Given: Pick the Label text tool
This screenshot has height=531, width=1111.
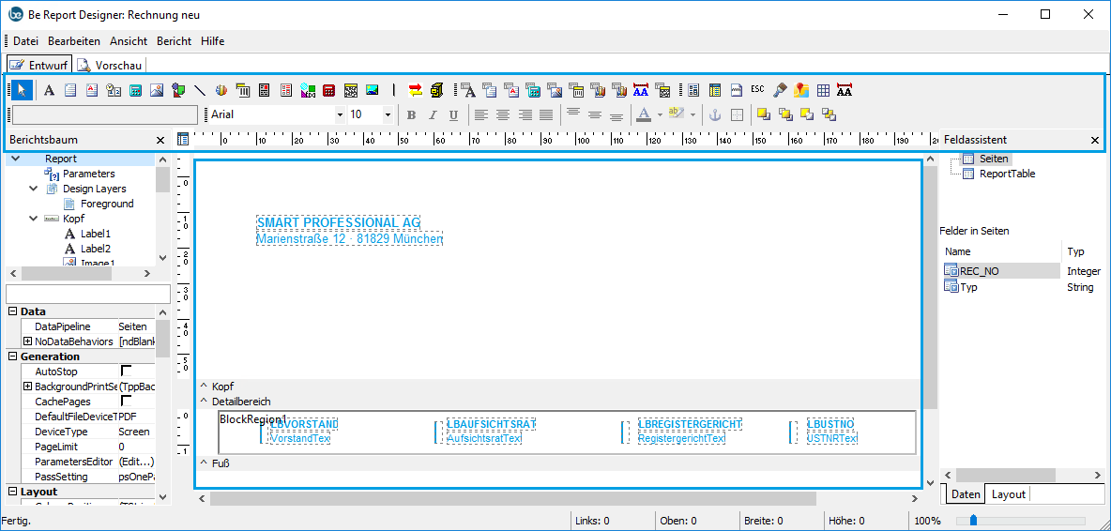Looking at the screenshot, I should [49, 90].
